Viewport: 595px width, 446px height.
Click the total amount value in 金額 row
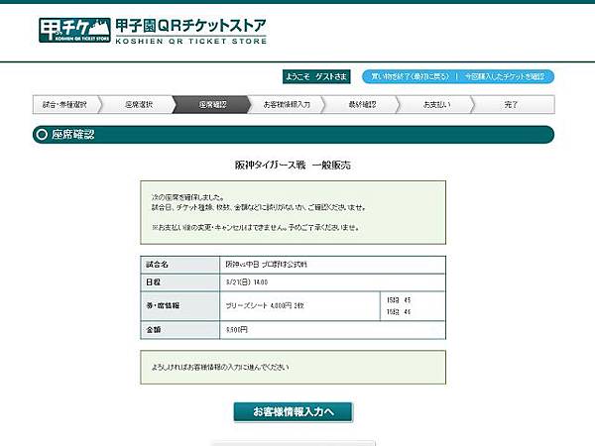(236, 330)
